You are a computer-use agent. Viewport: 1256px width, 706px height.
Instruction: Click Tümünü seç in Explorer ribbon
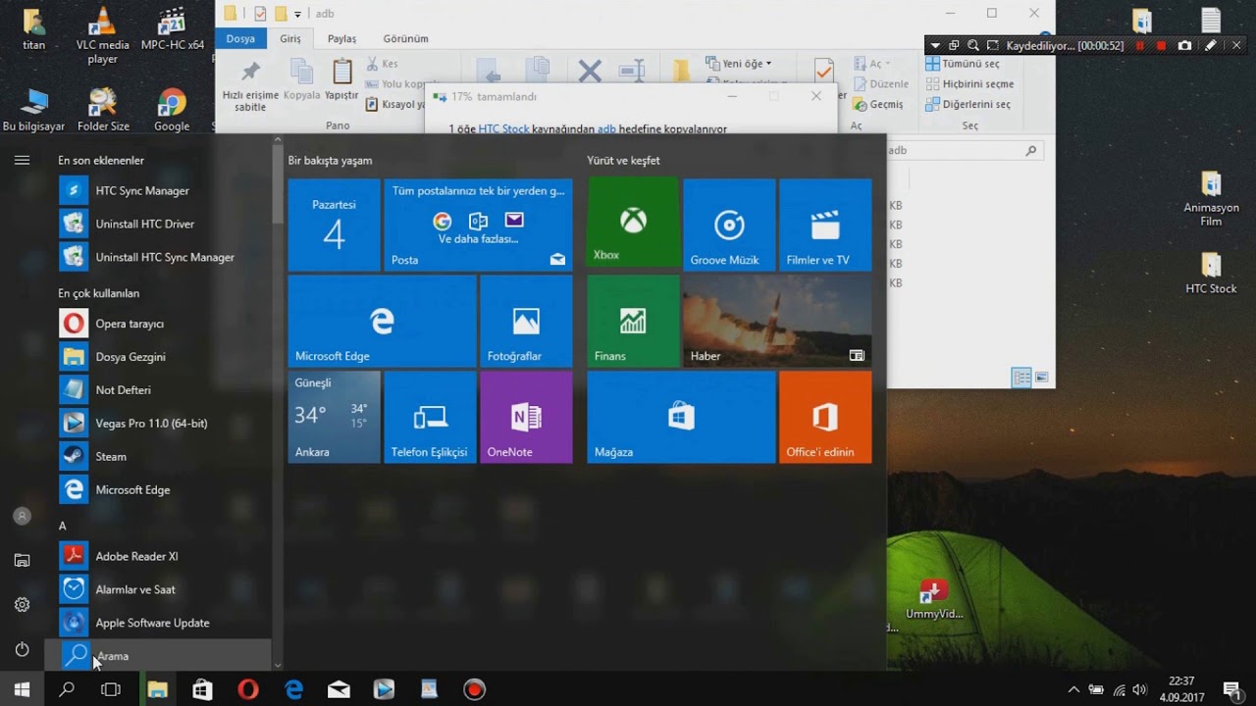(962, 64)
